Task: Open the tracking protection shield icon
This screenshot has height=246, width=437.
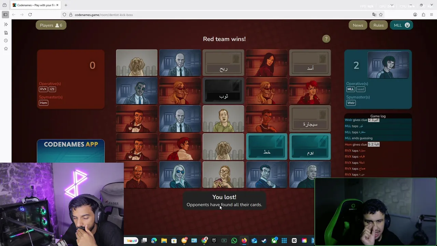Action: (64, 15)
